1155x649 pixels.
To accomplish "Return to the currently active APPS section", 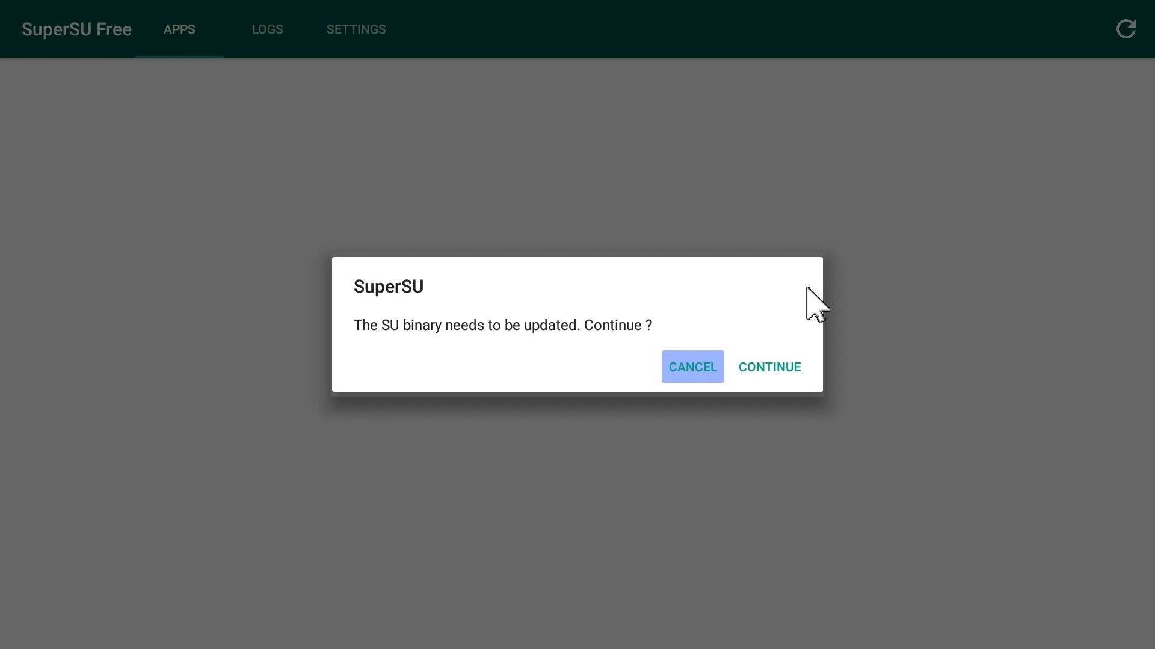I will tap(179, 29).
